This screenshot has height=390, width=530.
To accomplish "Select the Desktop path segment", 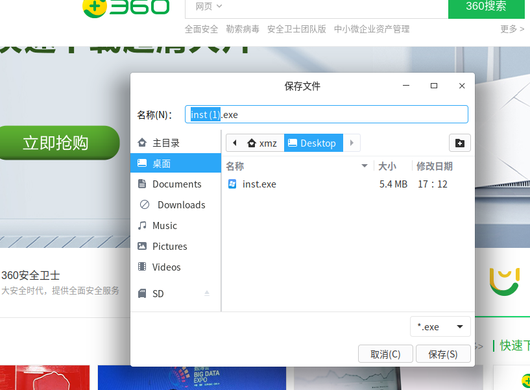I will pyautogui.click(x=313, y=143).
